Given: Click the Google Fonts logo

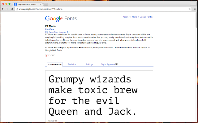Looking at the screenshot, I should click(61, 19).
